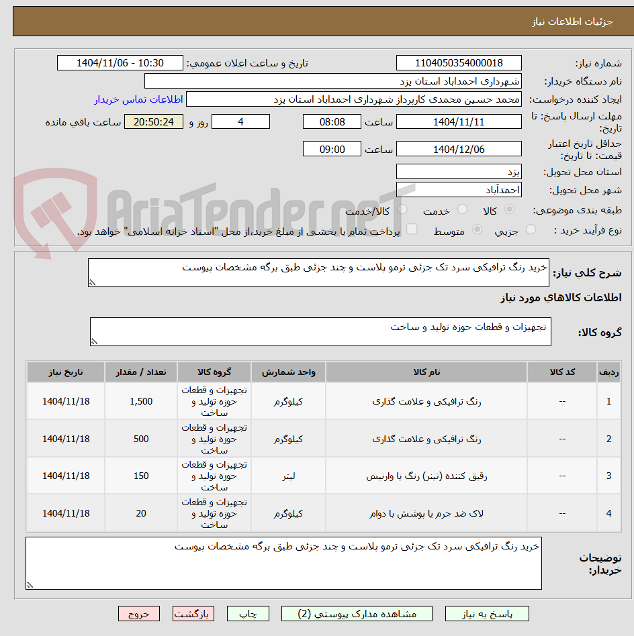Click quantity cell 1,500
The width and height of the screenshot is (634, 636).
point(141,402)
